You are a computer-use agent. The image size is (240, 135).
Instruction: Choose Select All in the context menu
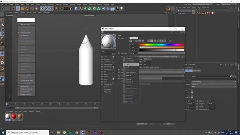click(129, 79)
